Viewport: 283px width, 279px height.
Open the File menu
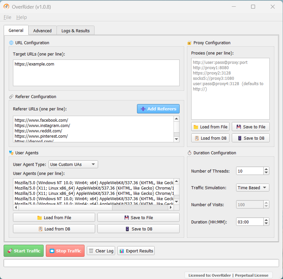coord(7,17)
